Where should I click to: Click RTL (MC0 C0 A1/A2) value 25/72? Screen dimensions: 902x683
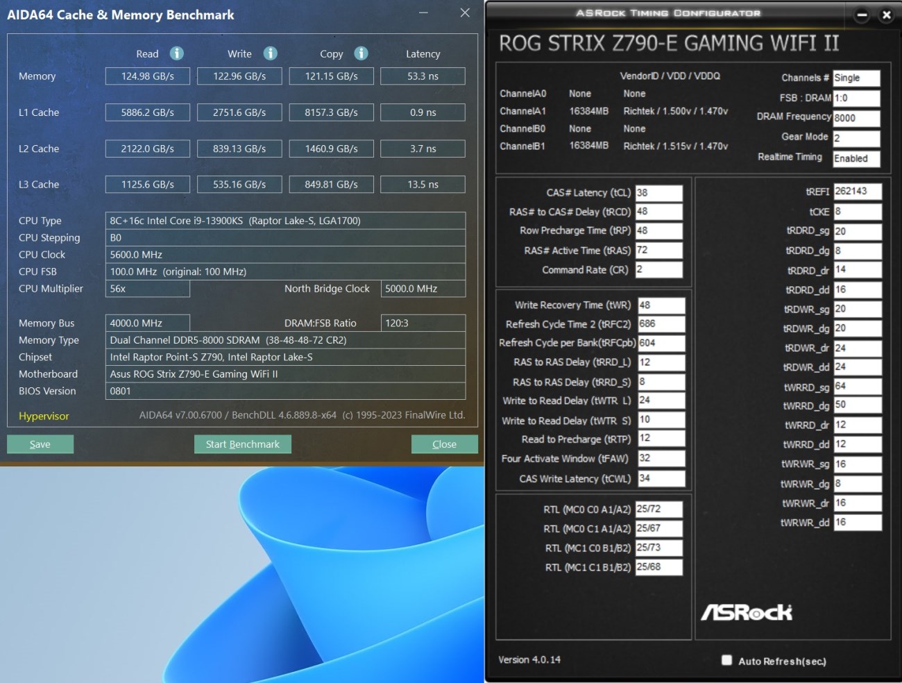coord(658,509)
